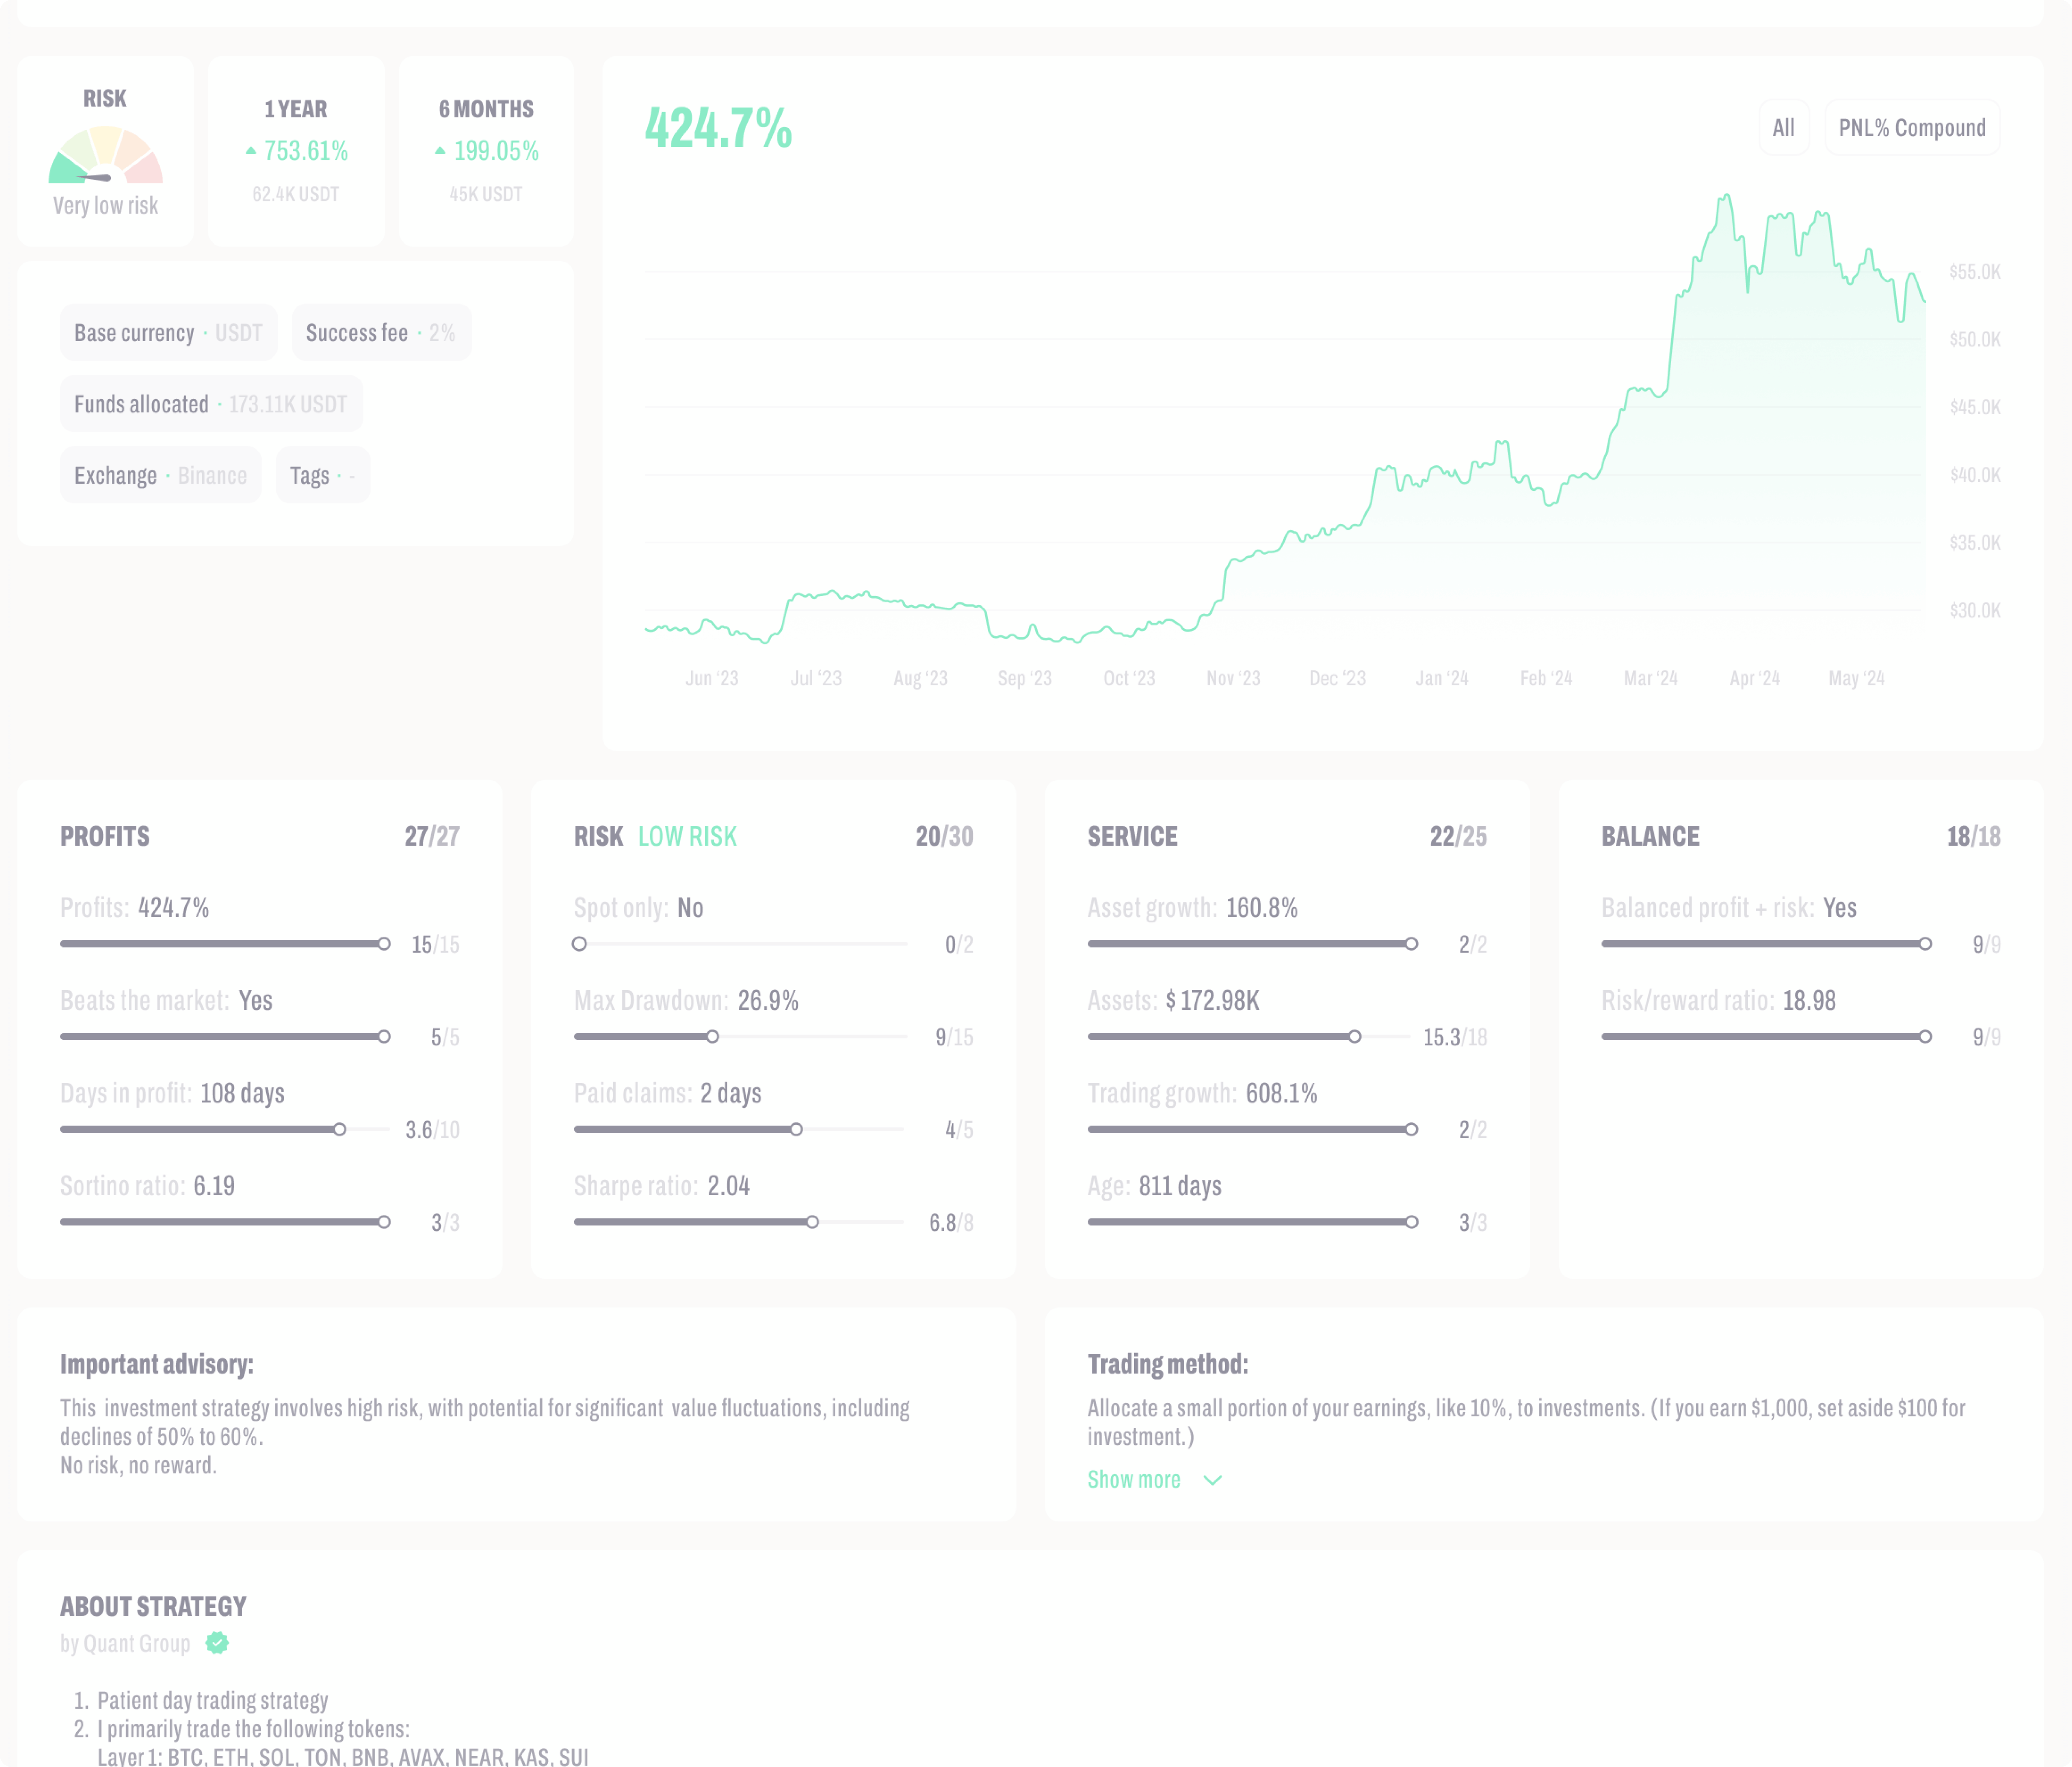
Task: Click the 22/25 service score
Action: [1458, 836]
